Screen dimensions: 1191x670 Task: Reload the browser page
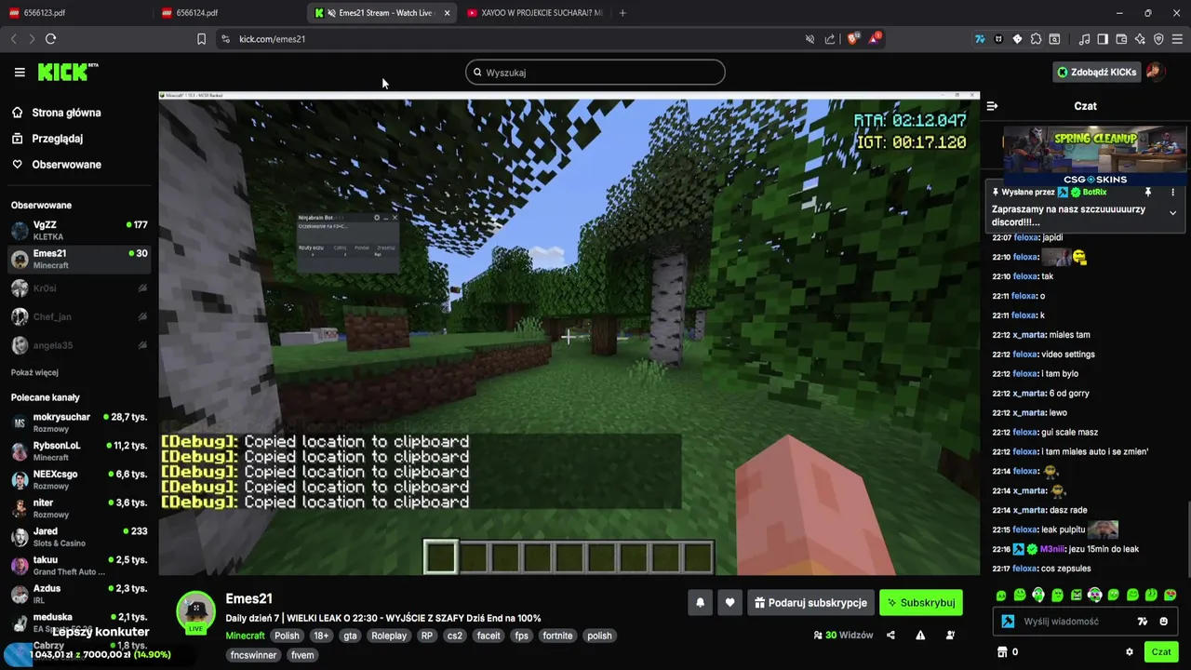[x=50, y=39]
